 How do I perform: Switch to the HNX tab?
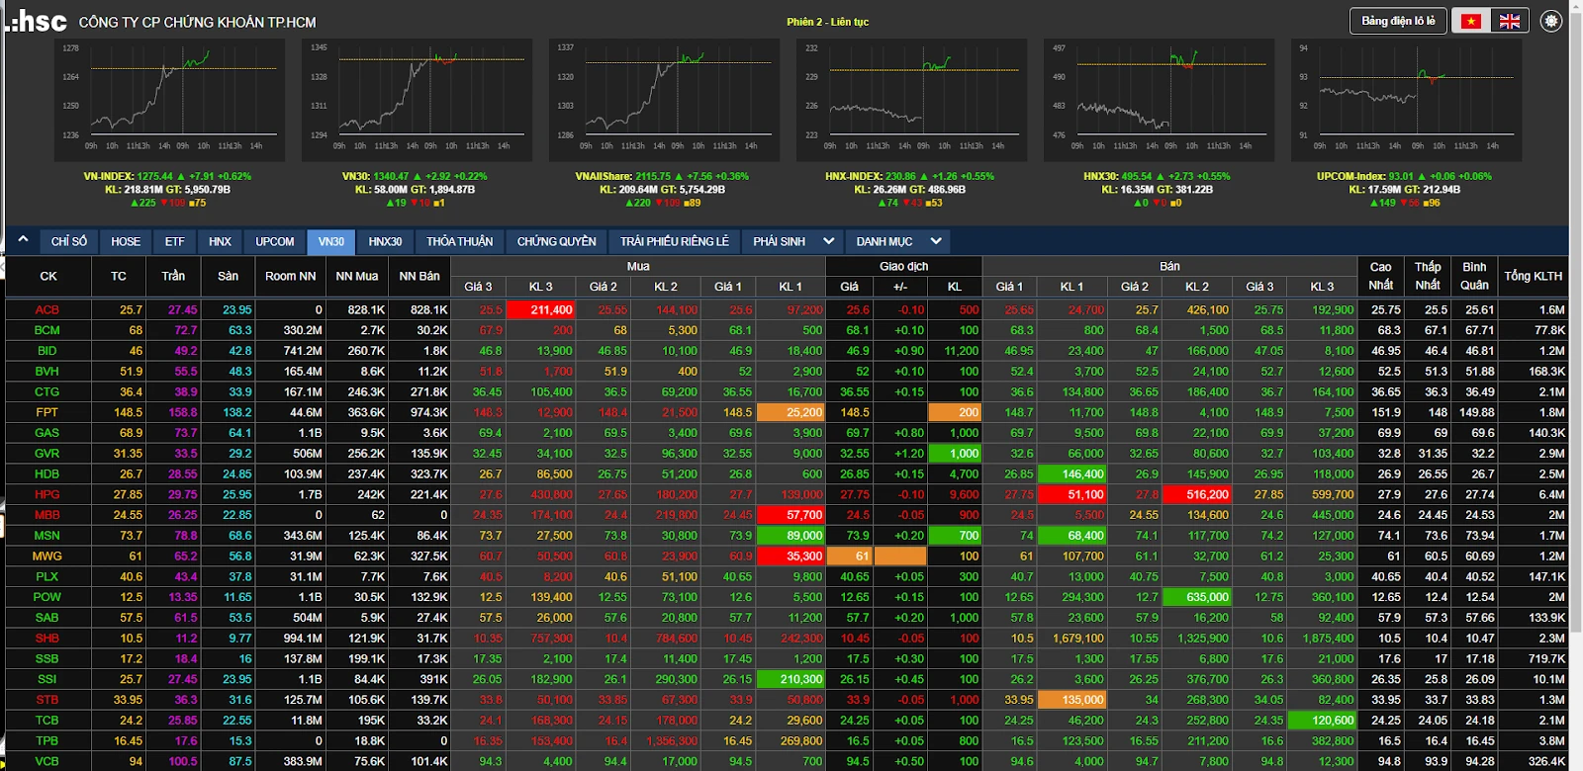pos(220,241)
